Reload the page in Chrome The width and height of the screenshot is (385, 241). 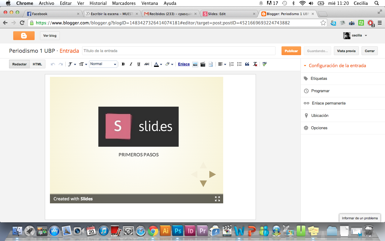22,23
